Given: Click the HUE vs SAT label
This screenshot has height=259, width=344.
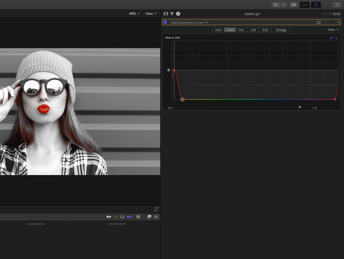Looking at the screenshot, I should [x=173, y=38].
